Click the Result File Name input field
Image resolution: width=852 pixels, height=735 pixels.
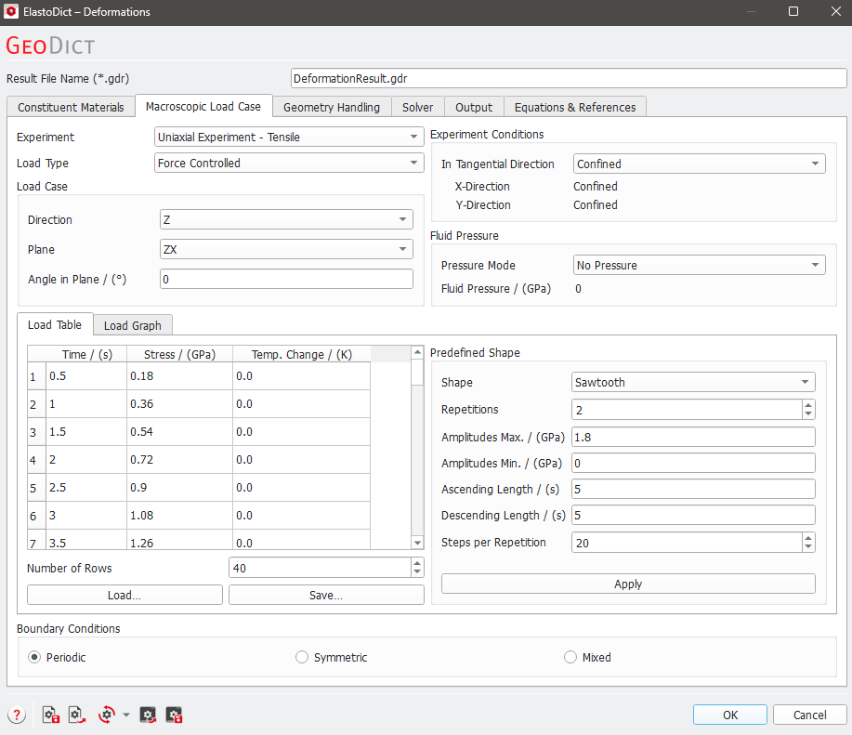point(569,78)
